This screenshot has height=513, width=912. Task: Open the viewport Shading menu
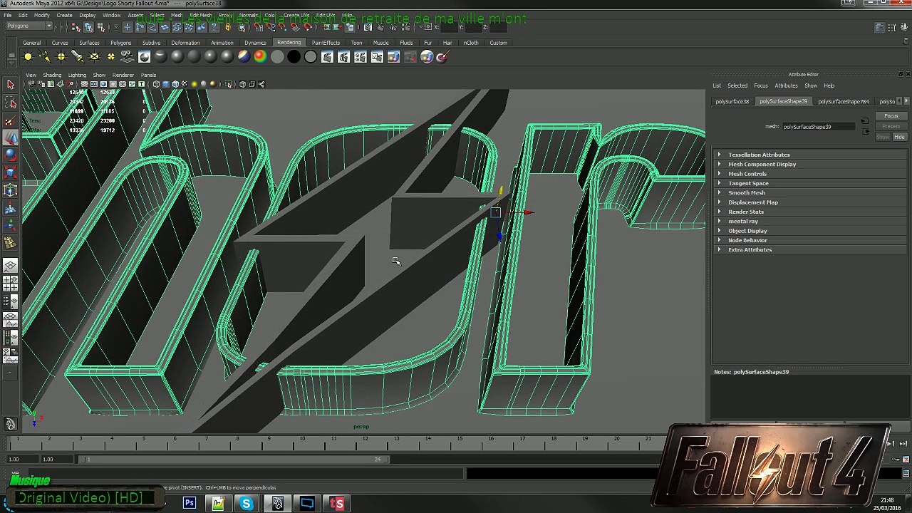click(52, 75)
